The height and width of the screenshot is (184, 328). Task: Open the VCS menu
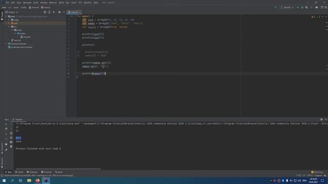[x=80, y=3]
